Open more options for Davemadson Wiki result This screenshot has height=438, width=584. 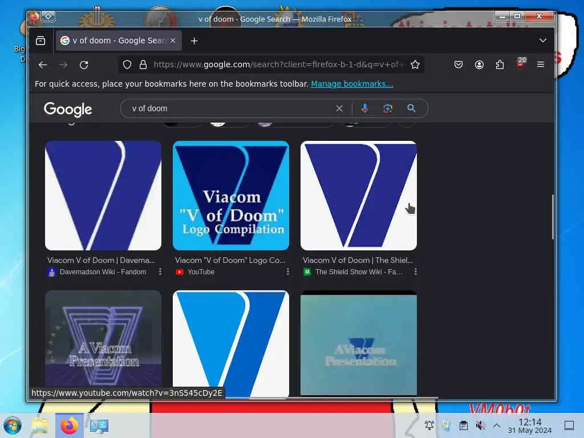(160, 271)
